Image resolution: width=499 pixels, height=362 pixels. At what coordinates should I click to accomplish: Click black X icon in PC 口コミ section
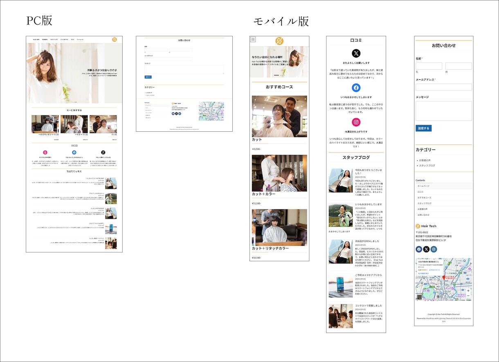103,152
